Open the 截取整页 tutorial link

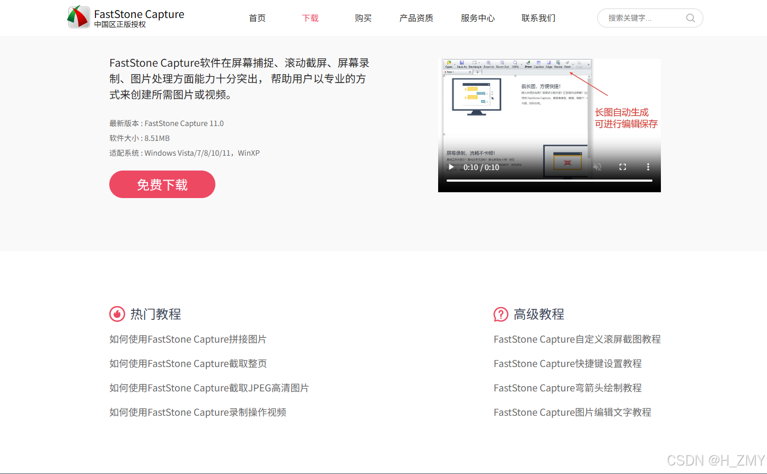188,364
